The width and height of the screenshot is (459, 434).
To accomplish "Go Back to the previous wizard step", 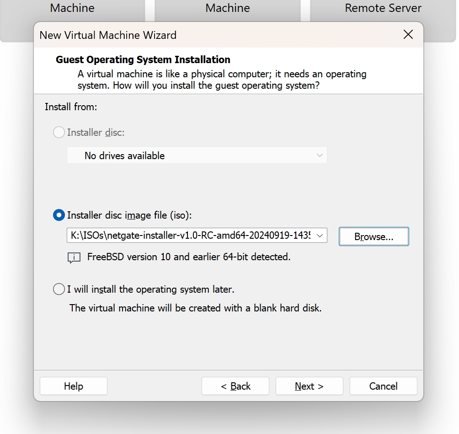I will tap(235, 386).
